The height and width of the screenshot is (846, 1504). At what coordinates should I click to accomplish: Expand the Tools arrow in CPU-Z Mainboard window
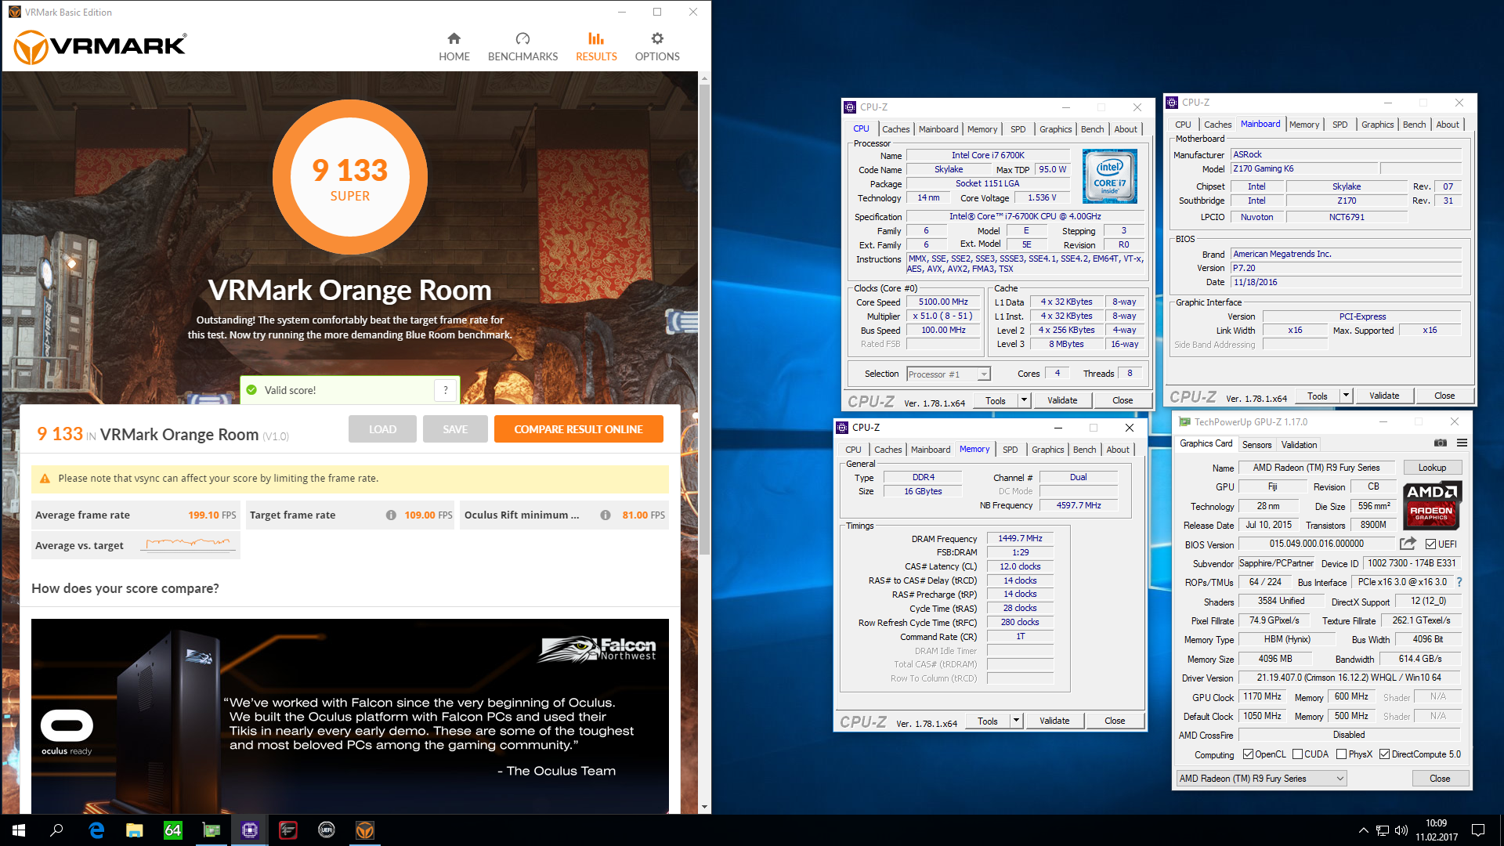(x=1346, y=396)
